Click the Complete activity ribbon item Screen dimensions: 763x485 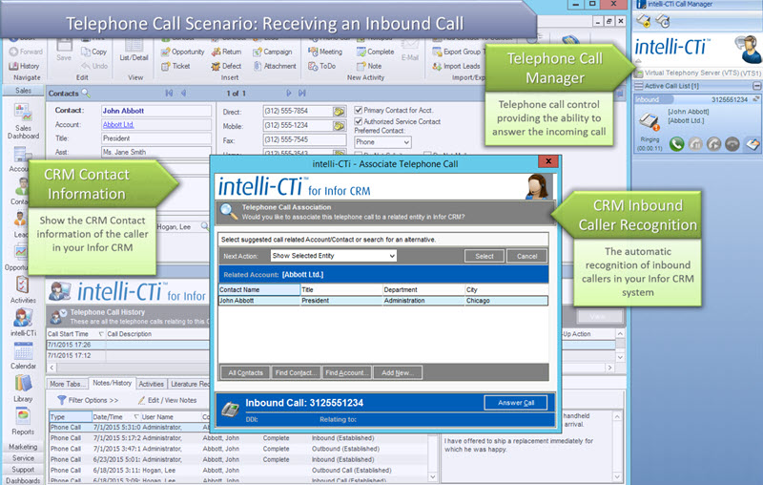point(375,52)
